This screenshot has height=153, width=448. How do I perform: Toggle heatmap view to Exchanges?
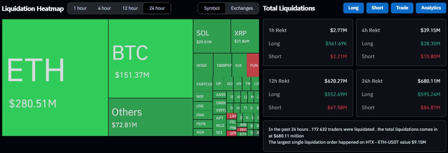pos(242,8)
